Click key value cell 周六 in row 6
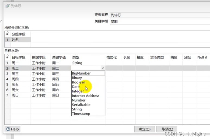 [61, 90]
